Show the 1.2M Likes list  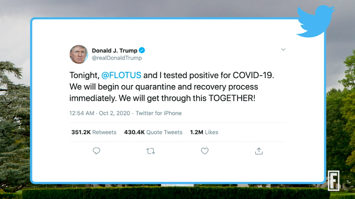click(204, 132)
